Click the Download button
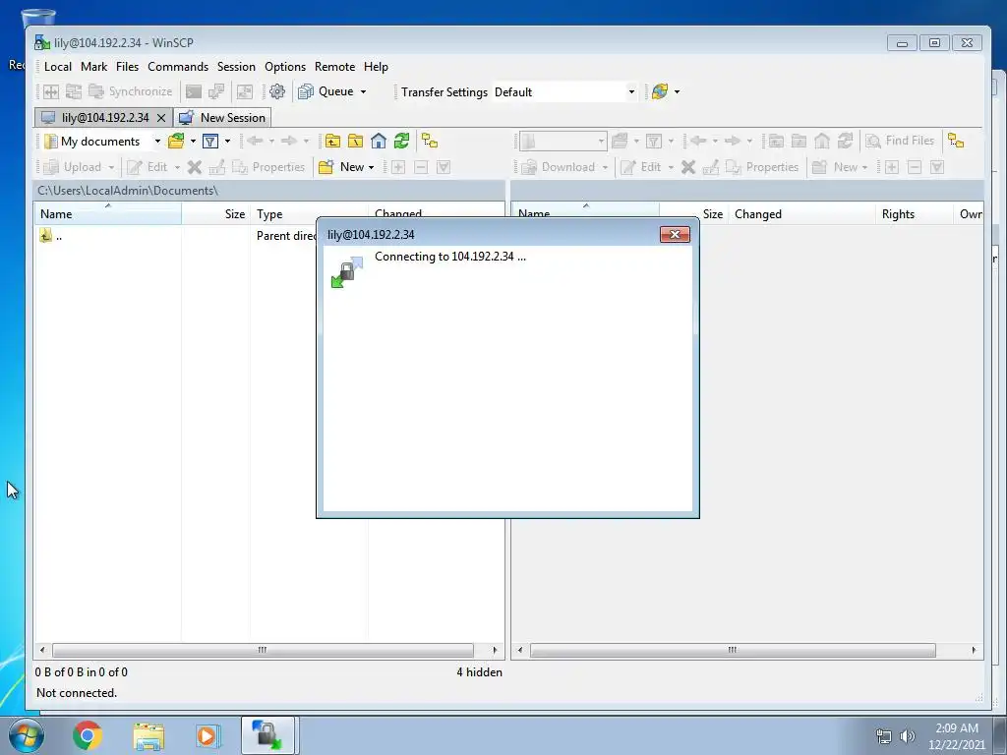The image size is (1007, 755). [x=559, y=167]
